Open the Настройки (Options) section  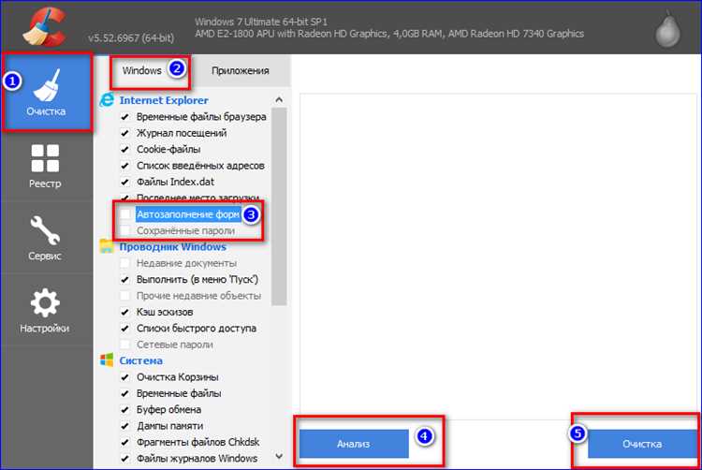45,311
